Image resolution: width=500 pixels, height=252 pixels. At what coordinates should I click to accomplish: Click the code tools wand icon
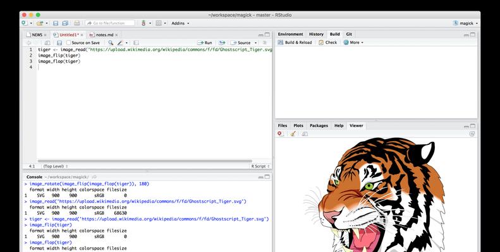tap(120, 43)
